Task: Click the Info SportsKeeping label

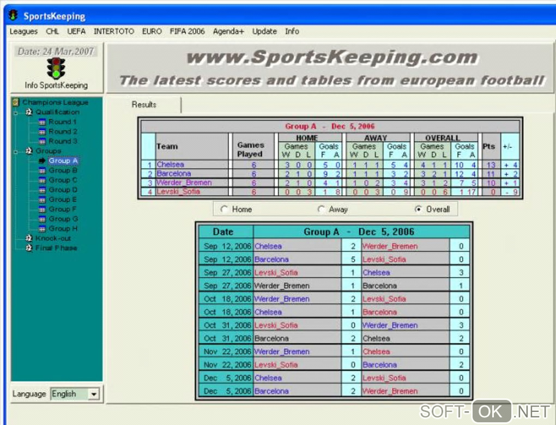Action: pyautogui.click(x=56, y=86)
